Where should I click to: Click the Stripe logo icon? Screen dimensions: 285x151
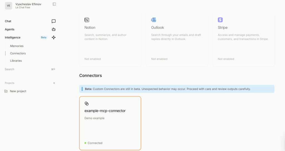(220, 20)
